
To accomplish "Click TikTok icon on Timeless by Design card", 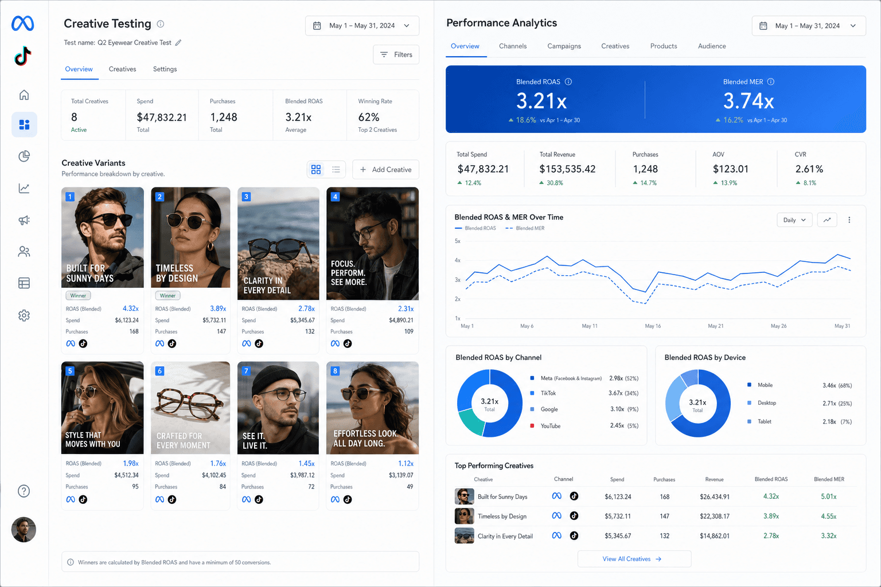I will click(x=172, y=344).
